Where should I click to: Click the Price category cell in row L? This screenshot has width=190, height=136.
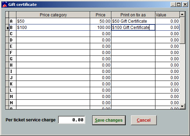point(53,90)
